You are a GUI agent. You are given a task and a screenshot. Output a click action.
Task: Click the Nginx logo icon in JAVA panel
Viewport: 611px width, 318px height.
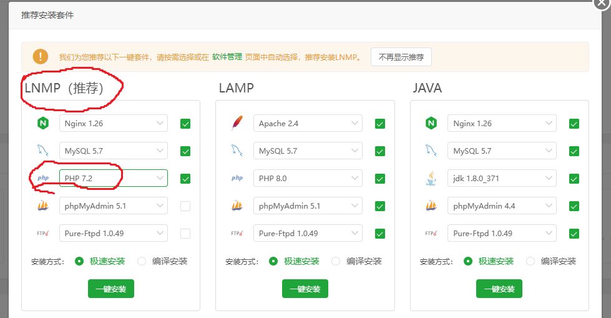pyautogui.click(x=431, y=123)
